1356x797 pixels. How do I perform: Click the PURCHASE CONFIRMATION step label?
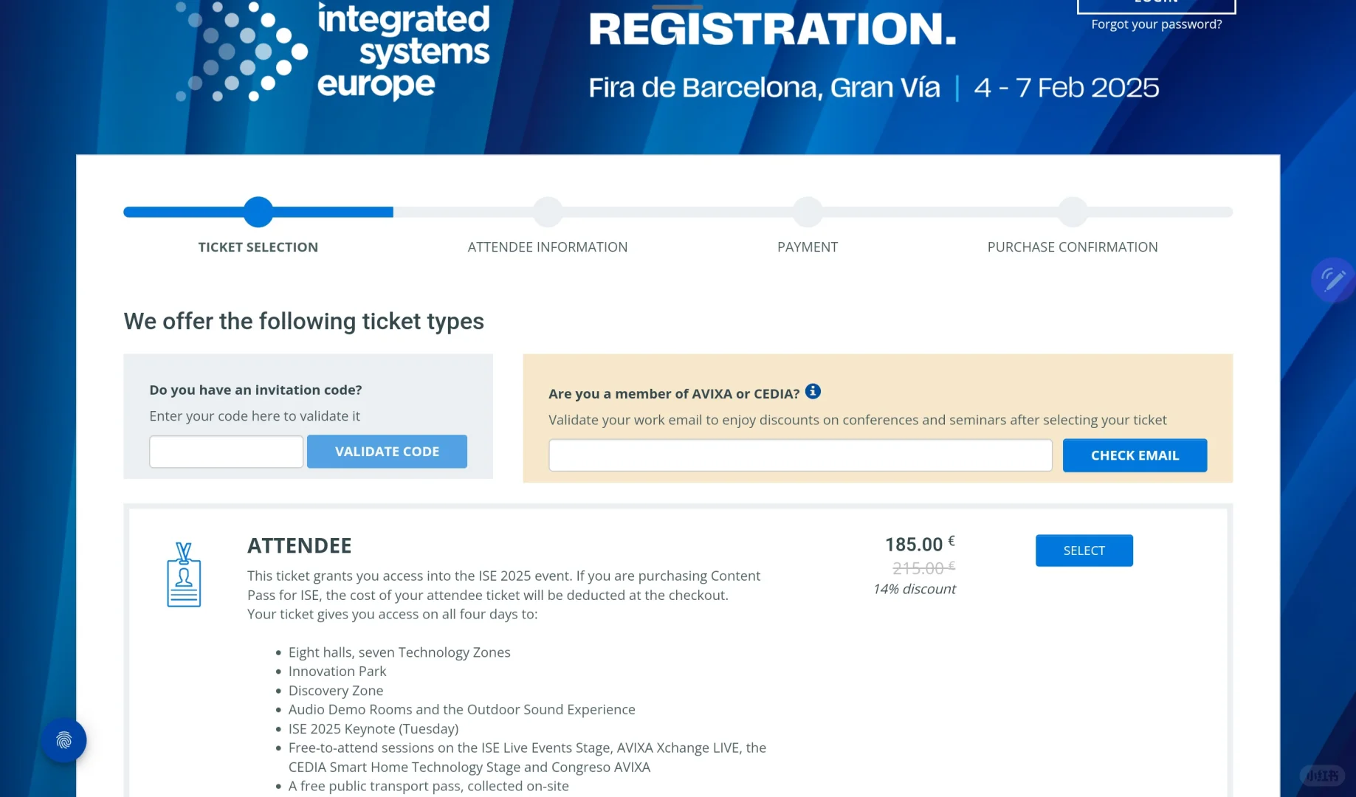(x=1073, y=247)
